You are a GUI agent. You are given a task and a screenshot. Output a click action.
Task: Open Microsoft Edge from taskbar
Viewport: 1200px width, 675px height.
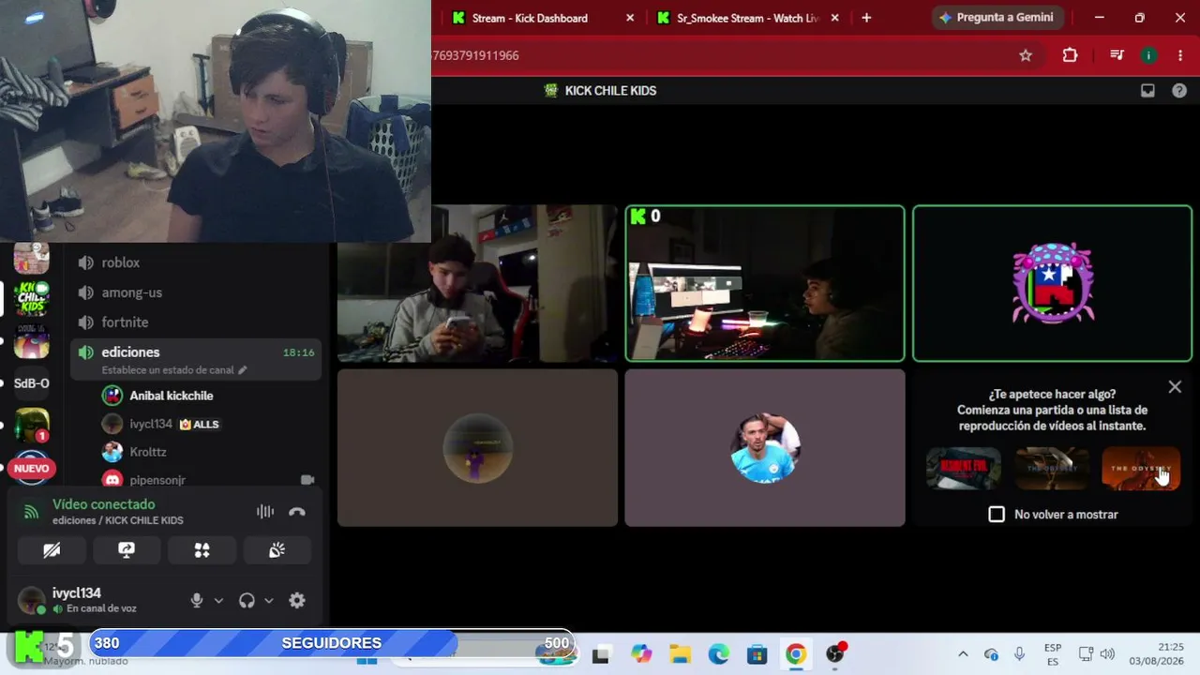[x=719, y=654]
